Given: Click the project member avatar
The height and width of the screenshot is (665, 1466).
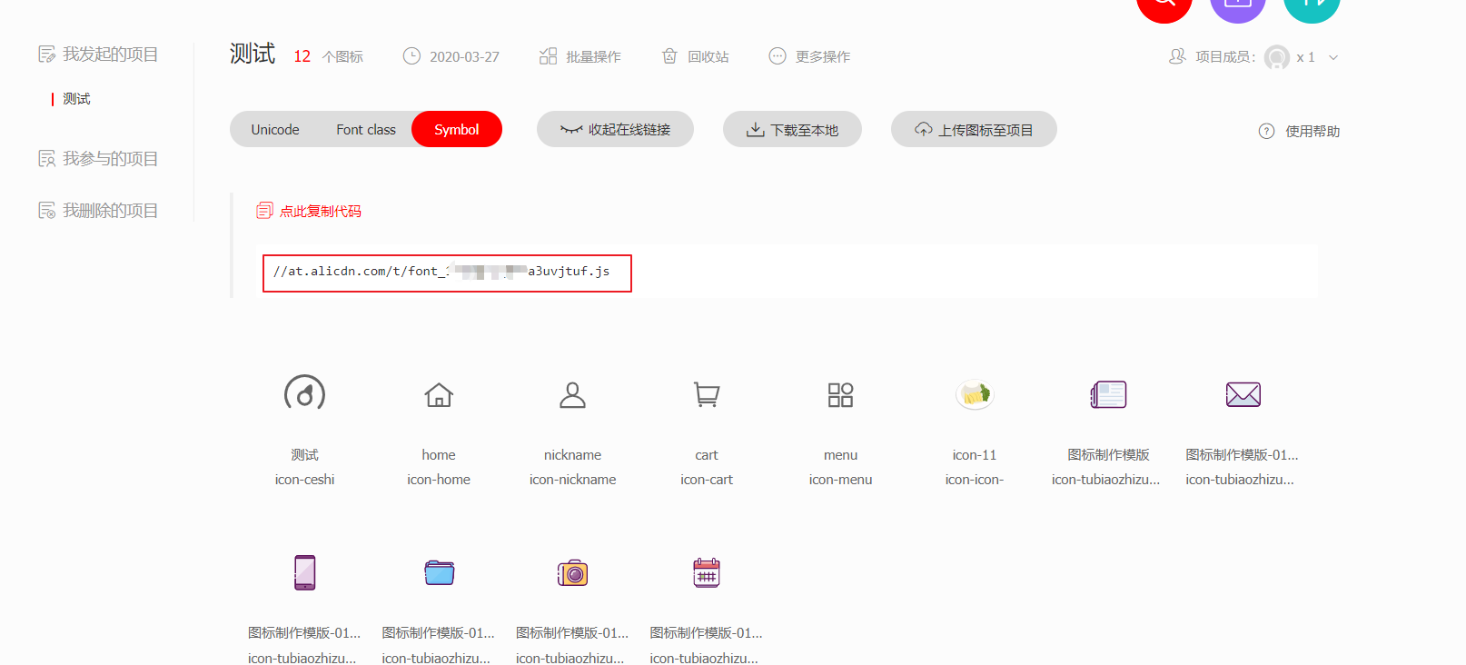Looking at the screenshot, I should (1277, 57).
